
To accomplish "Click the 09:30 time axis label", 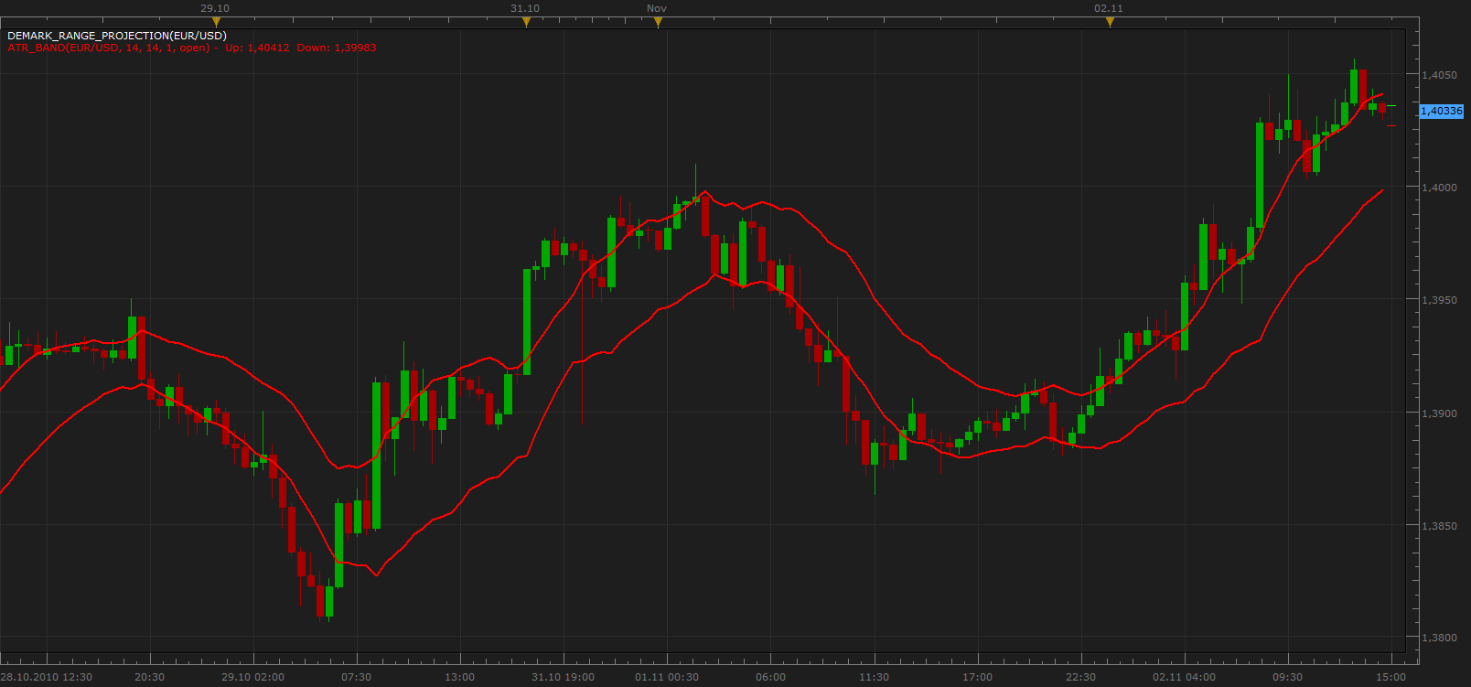I will click(1287, 677).
